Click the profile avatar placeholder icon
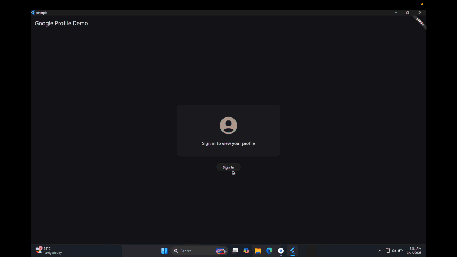 coord(228,125)
